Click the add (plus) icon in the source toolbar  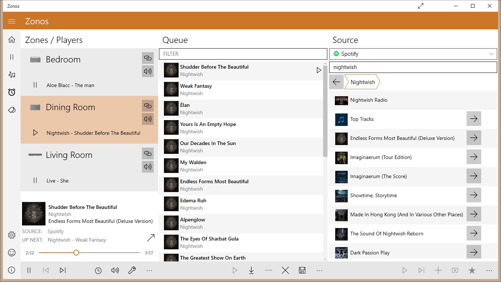(x=438, y=271)
